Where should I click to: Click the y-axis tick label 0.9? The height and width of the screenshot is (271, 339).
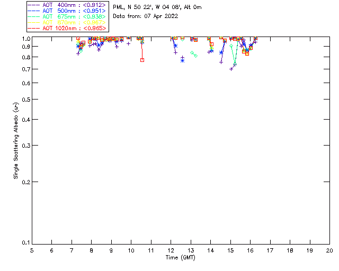pyautogui.click(x=26, y=47)
